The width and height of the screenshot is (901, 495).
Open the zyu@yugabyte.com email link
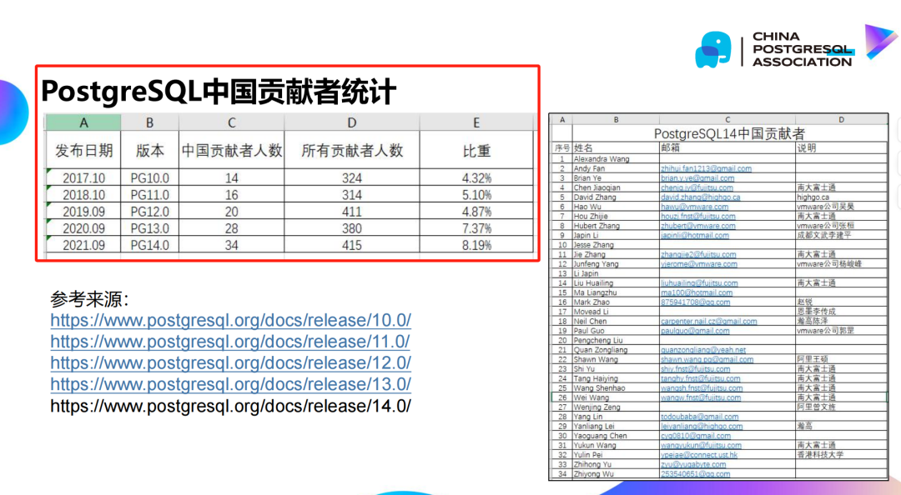[x=693, y=464]
